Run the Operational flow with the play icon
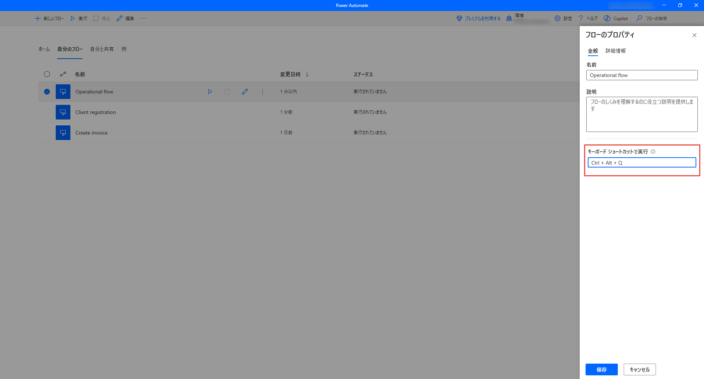Image resolution: width=704 pixels, height=379 pixels. pos(210,92)
